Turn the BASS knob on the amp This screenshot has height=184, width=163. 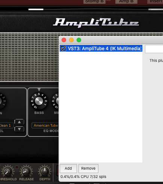(39, 101)
